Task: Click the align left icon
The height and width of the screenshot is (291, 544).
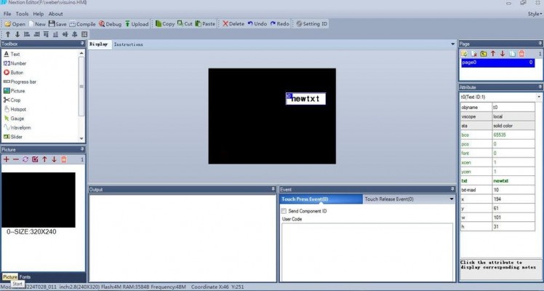Action: point(27,34)
